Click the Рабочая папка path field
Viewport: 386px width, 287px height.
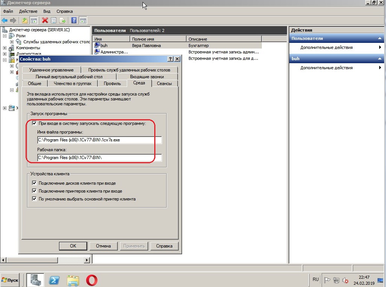point(99,158)
